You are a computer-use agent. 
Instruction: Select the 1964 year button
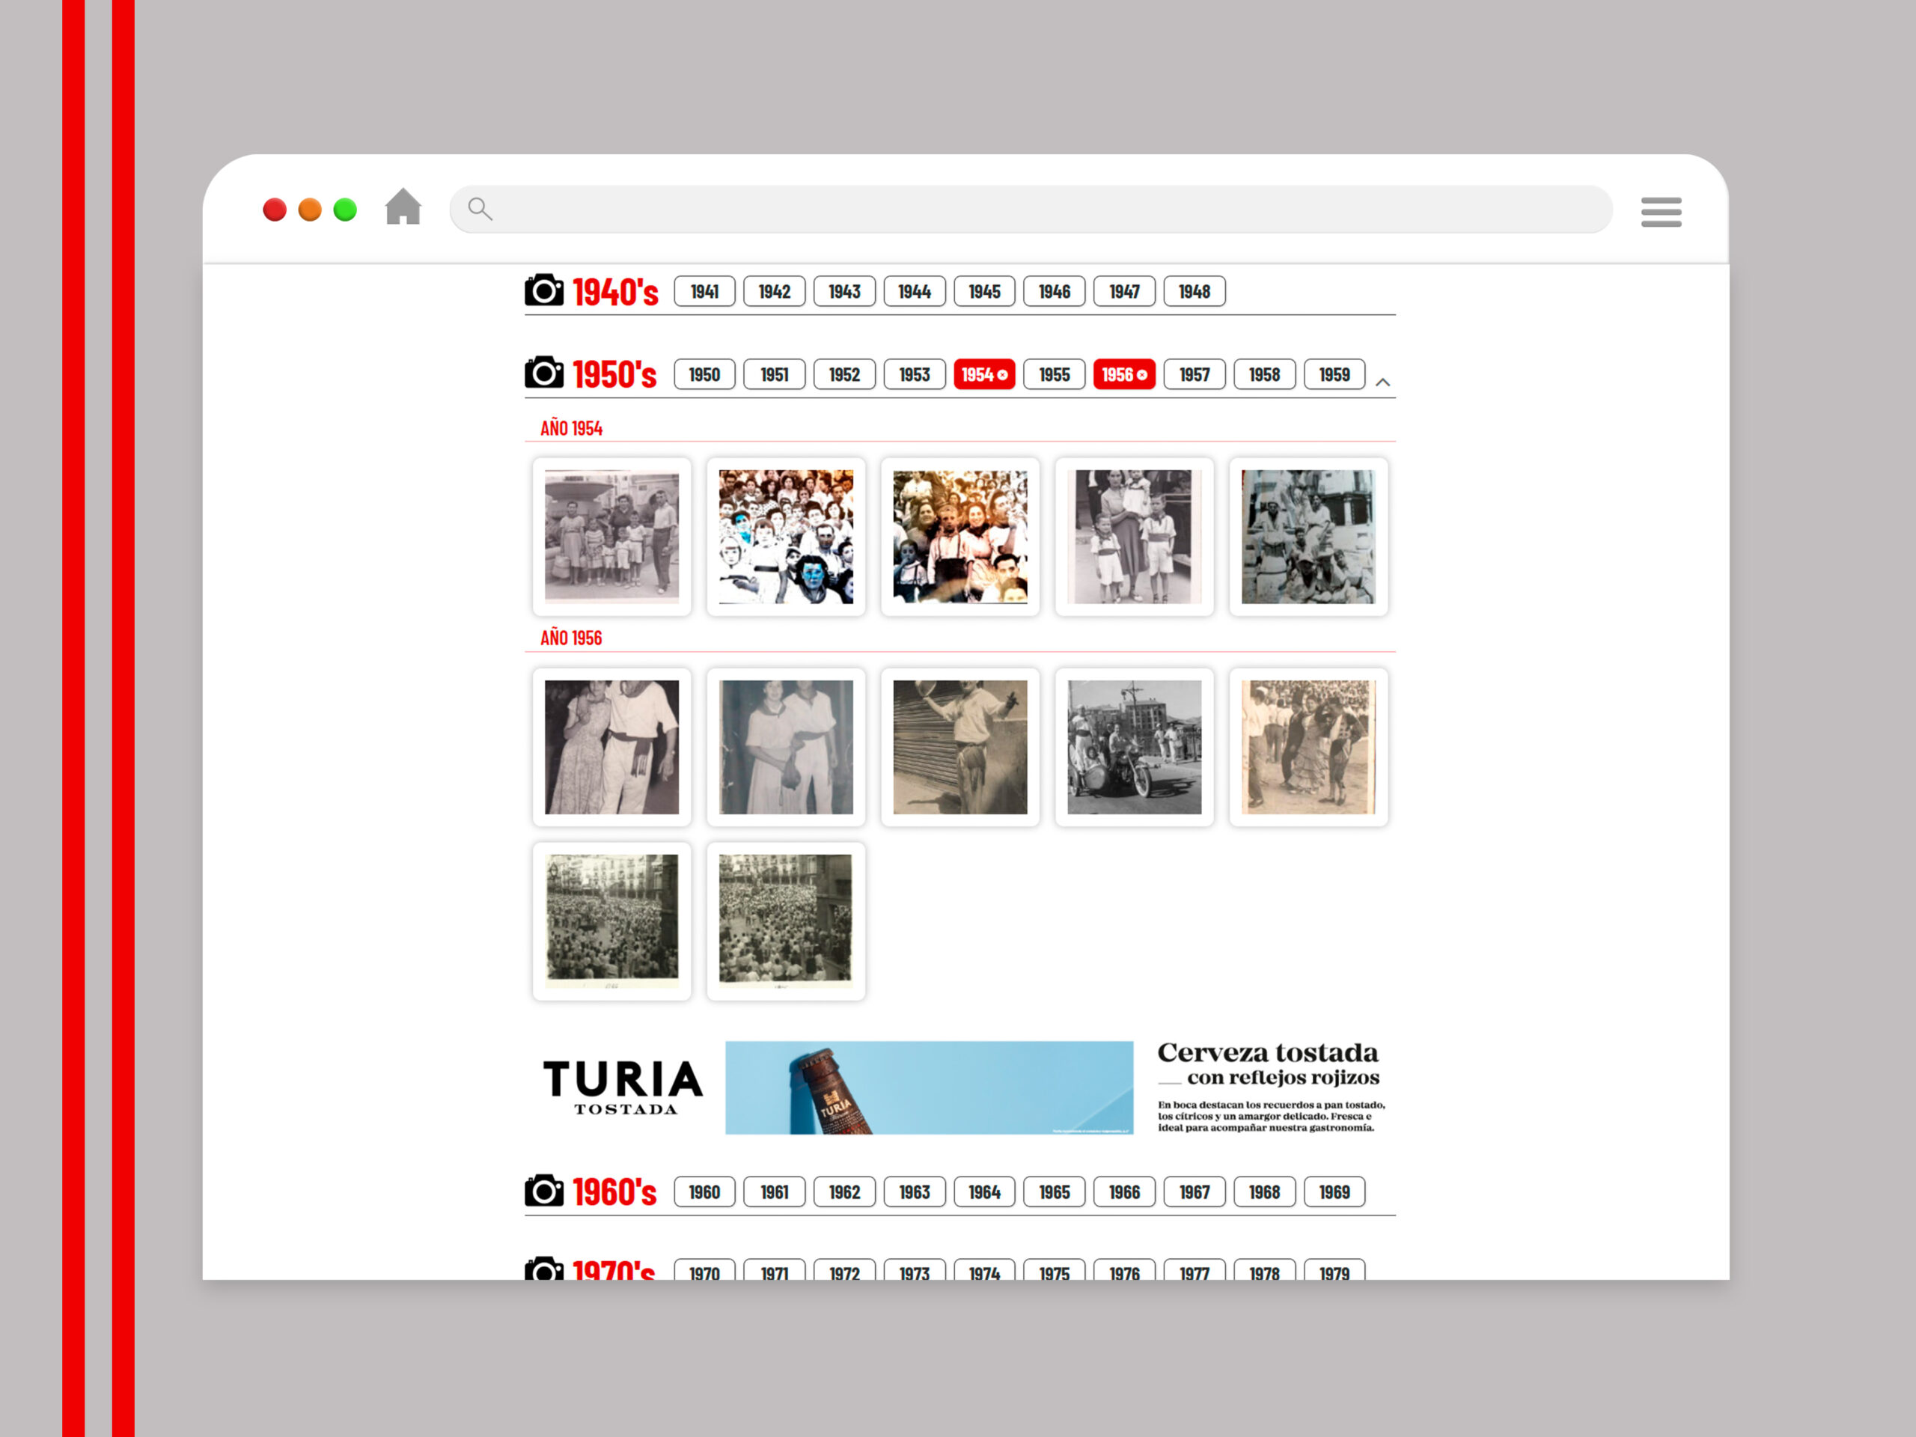pyautogui.click(x=984, y=1192)
